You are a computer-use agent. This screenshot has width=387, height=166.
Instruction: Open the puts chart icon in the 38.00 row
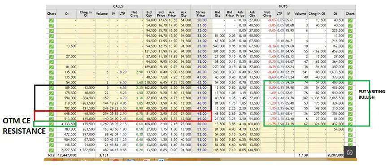(350, 62)
